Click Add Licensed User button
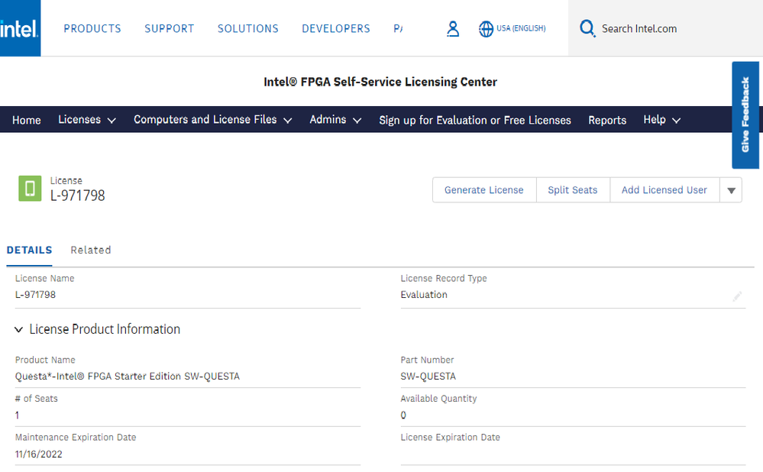This screenshot has width=763, height=472. point(664,190)
